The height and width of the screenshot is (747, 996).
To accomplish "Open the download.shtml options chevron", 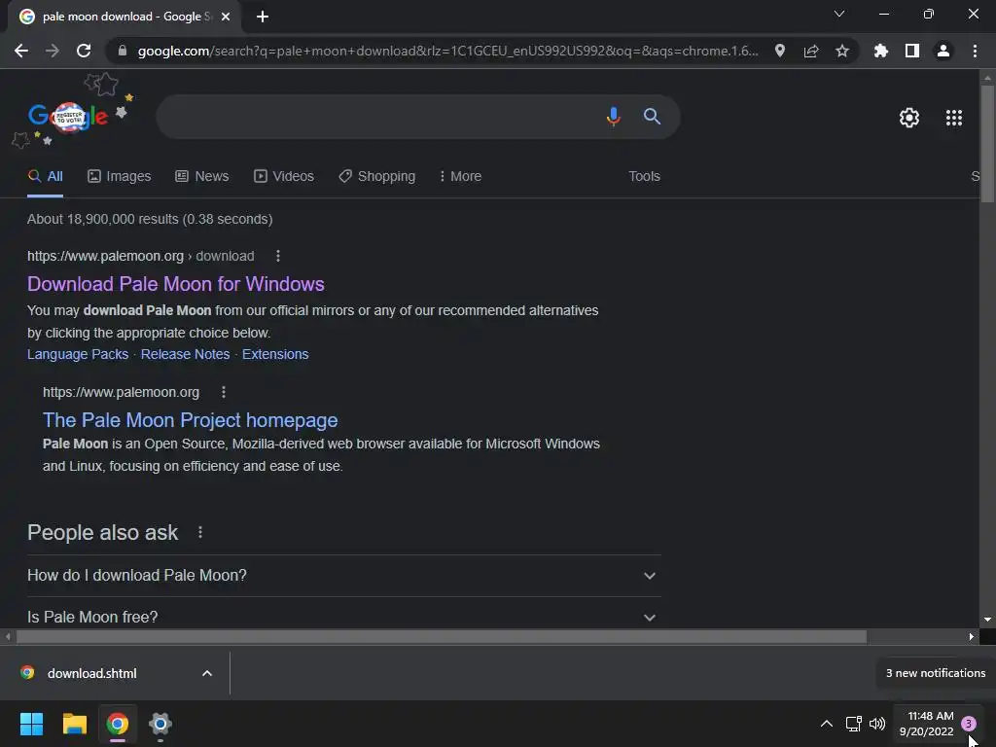I will coord(207,673).
